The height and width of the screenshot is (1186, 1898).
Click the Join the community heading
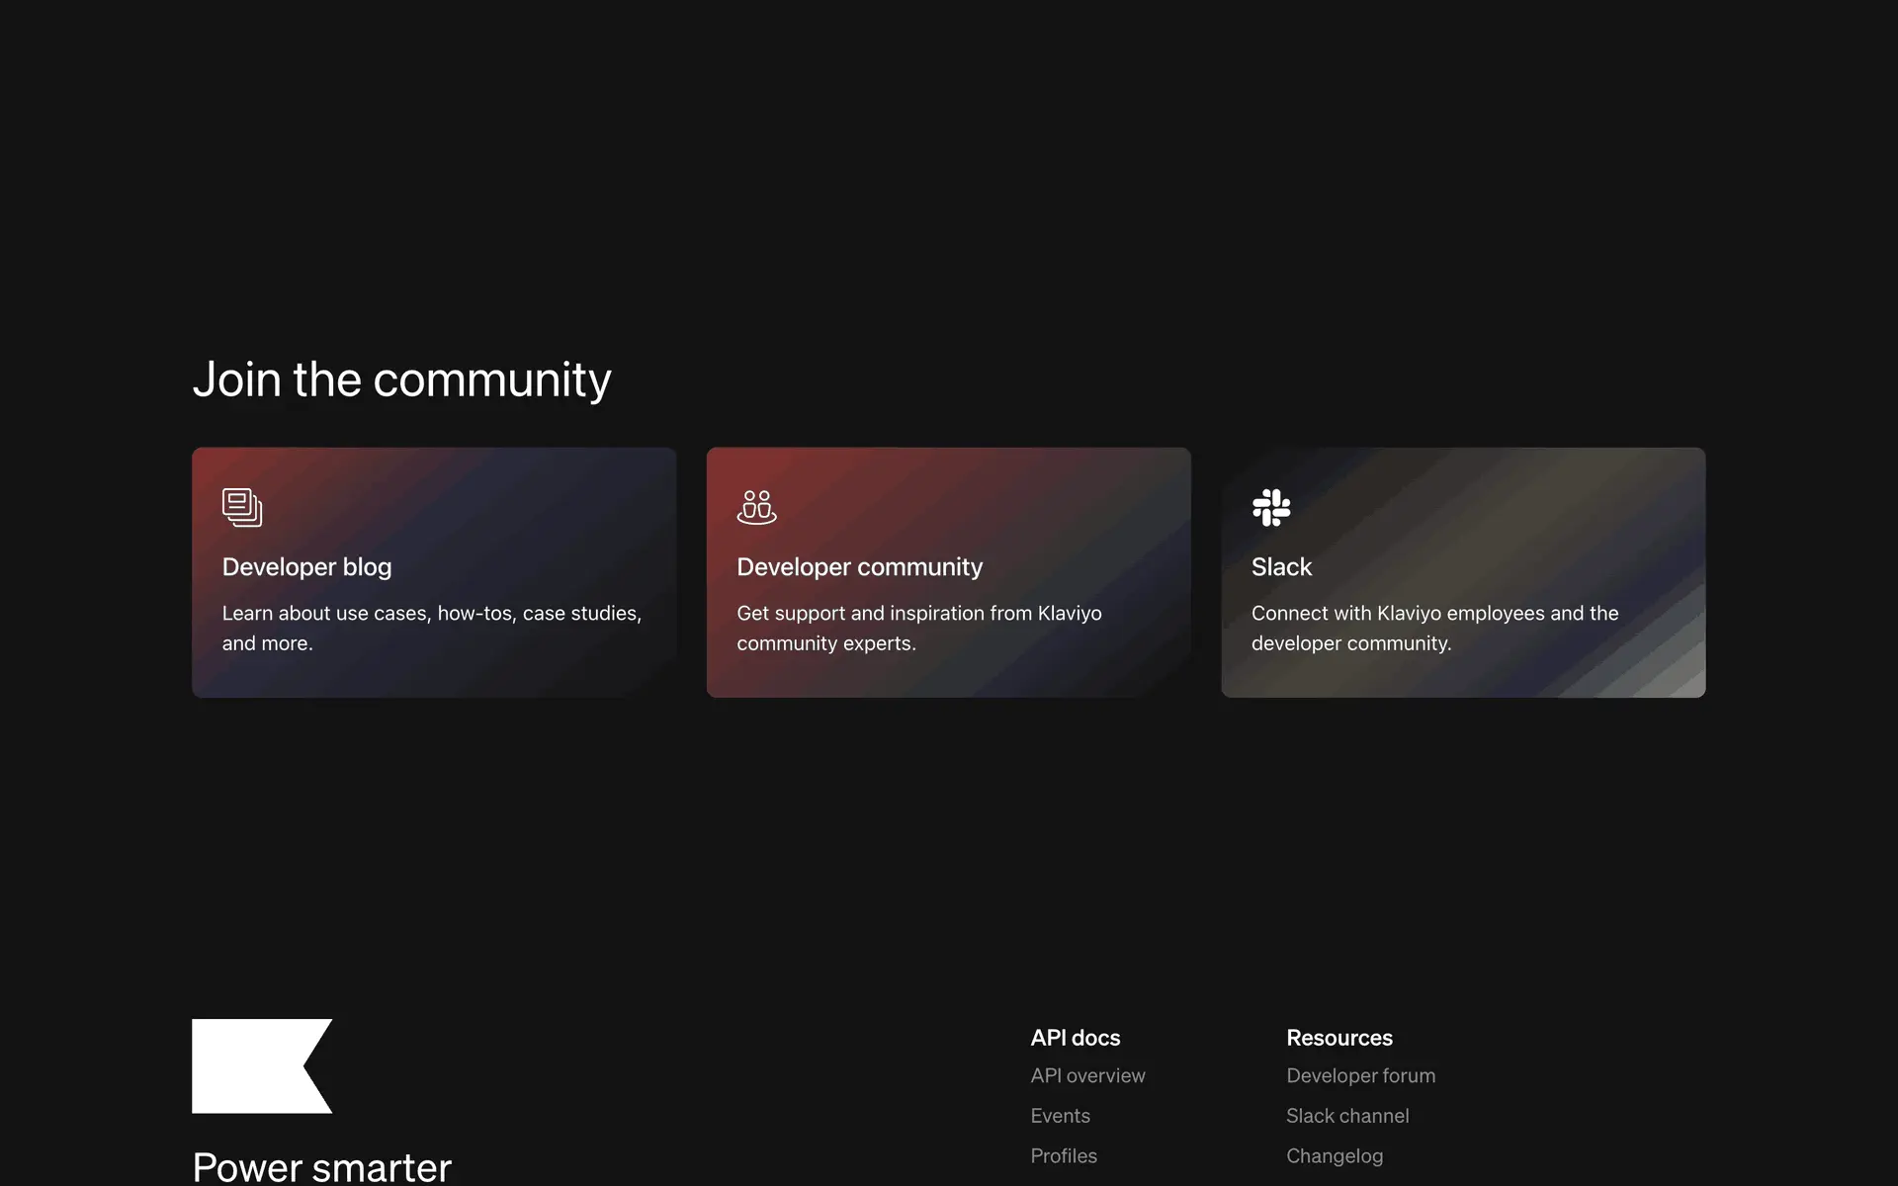(x=401, y=380)
